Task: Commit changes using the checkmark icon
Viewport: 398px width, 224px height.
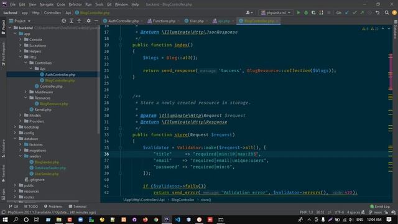Action: point(354,12)
